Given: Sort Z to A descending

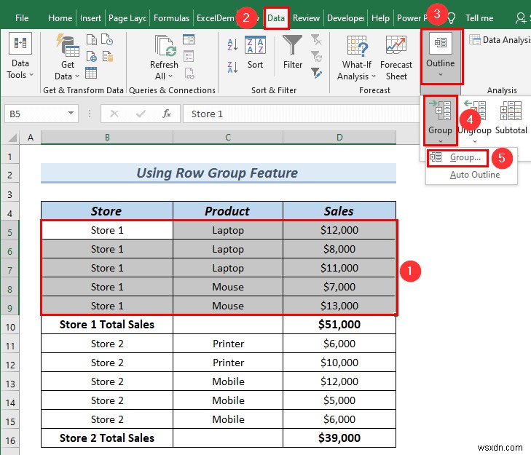Looking at the screenshot, I should click(232, 67).
